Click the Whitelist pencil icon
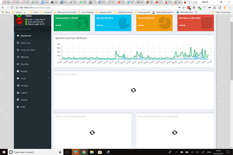The width and height of the screenshot is (233, 155). (18, 57)
